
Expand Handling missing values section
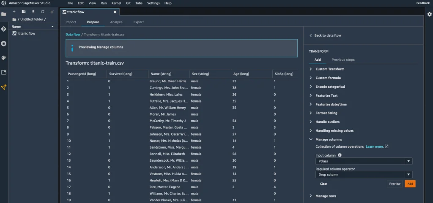pos(334,130)
